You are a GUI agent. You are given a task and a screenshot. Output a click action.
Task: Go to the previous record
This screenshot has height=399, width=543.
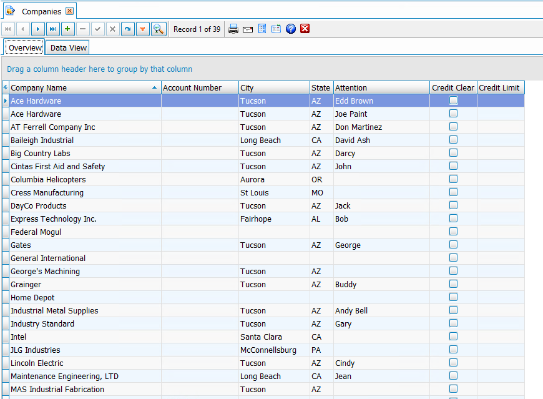pos(23,29)
